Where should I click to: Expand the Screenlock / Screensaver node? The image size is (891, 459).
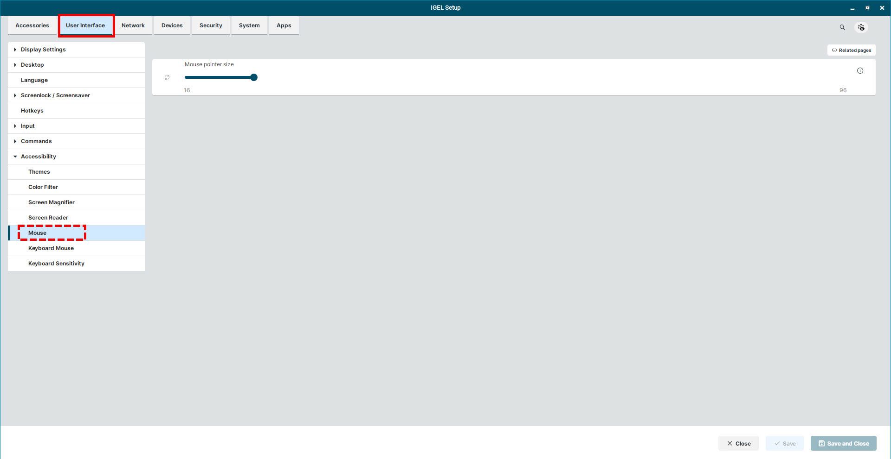(x=15, y=95)
